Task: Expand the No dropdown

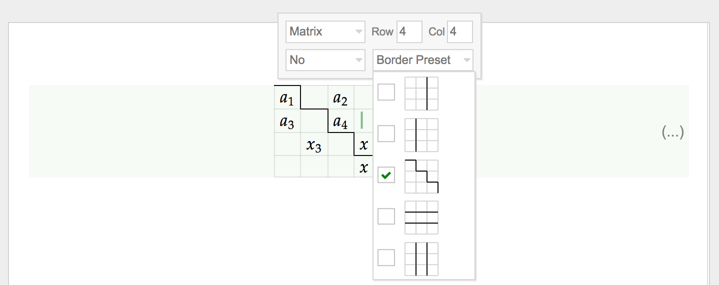Action: (325, 60)
